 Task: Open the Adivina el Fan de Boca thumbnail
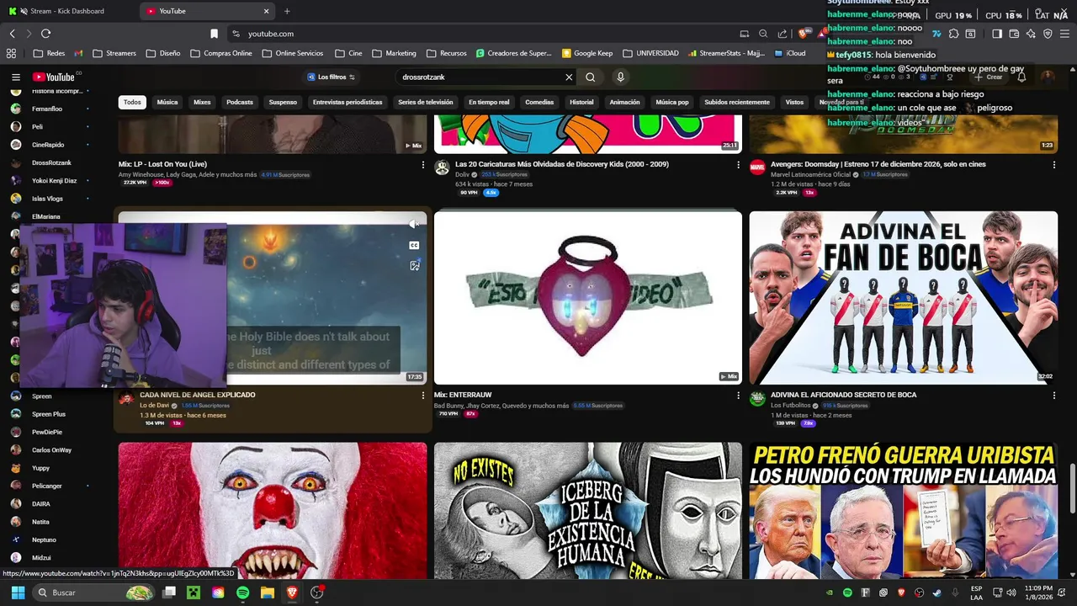[x=904, y=298]
